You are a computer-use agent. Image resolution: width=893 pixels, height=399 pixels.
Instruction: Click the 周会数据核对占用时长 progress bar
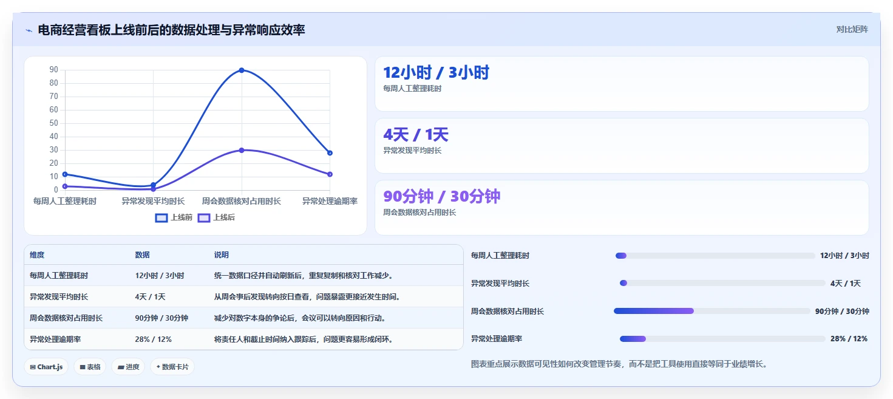point(712,311)
